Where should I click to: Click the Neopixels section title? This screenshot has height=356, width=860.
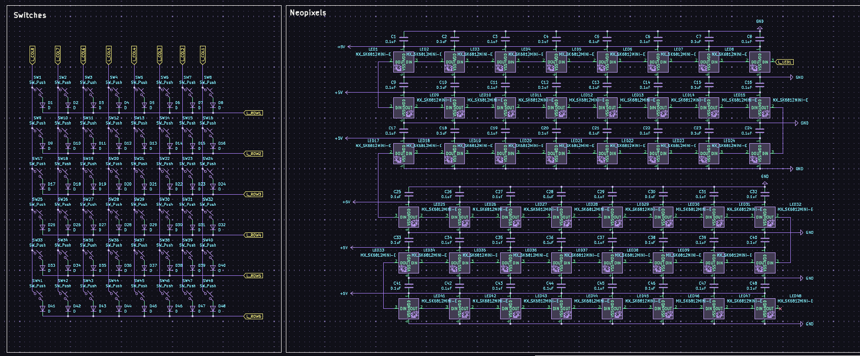click(x=308, y=13)
